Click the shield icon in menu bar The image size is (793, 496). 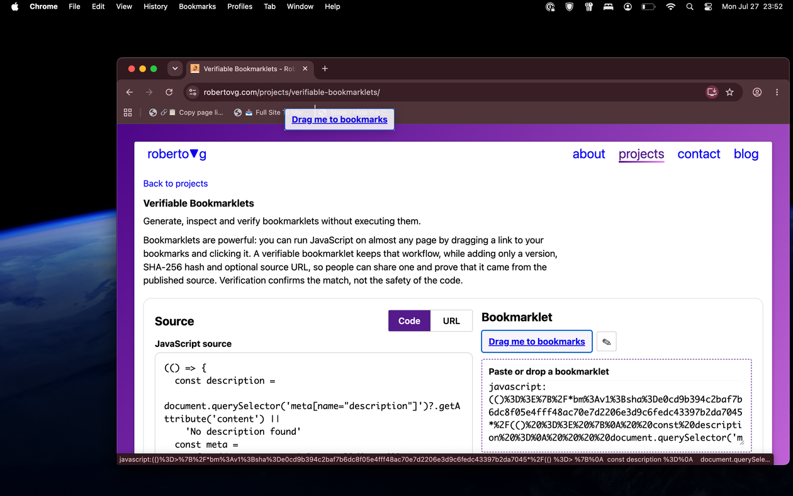570,6
